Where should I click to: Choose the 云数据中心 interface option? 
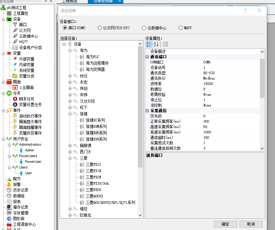(x=144, y=28)
